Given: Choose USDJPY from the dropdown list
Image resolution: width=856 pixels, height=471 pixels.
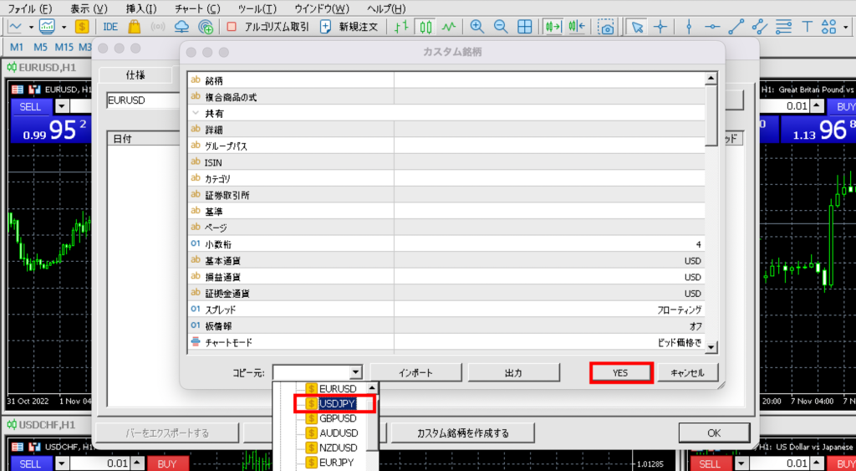Looking at the screenshot, I should [337, 404].
